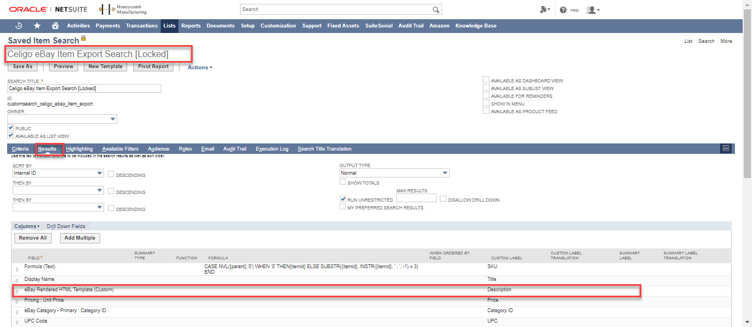Click the Oracle NetSuite logo
The image size is (752, 327).
(48, 10)
